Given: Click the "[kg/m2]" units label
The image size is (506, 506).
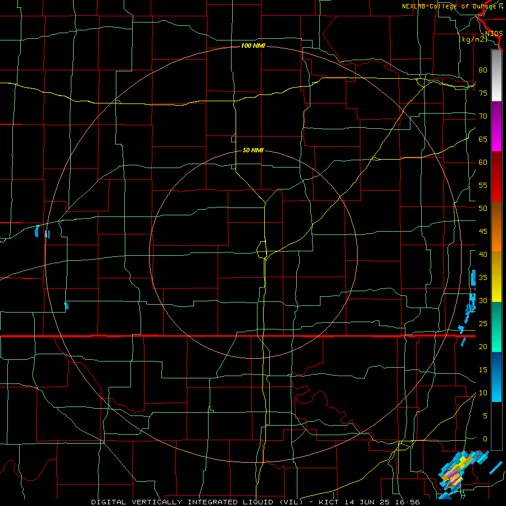Looking at the screenshot, I should tap(473, 39).
